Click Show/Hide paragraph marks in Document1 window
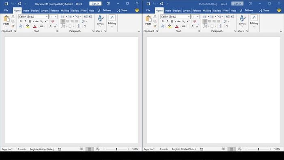 click(x=85, y=26)
